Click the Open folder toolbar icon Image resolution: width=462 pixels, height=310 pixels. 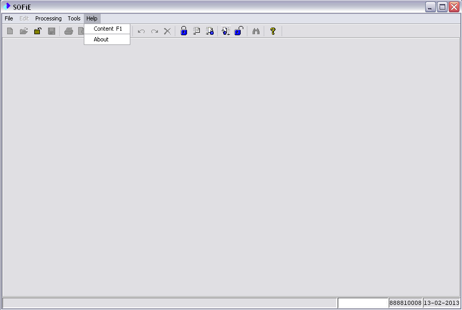(24, 31)
